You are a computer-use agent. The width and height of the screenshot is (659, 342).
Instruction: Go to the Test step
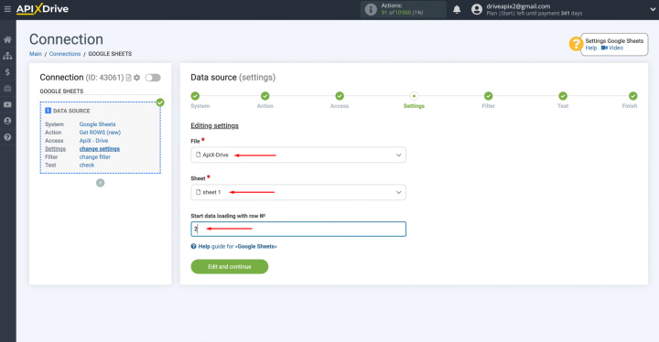pyautogui.click(x=563, y=96)
